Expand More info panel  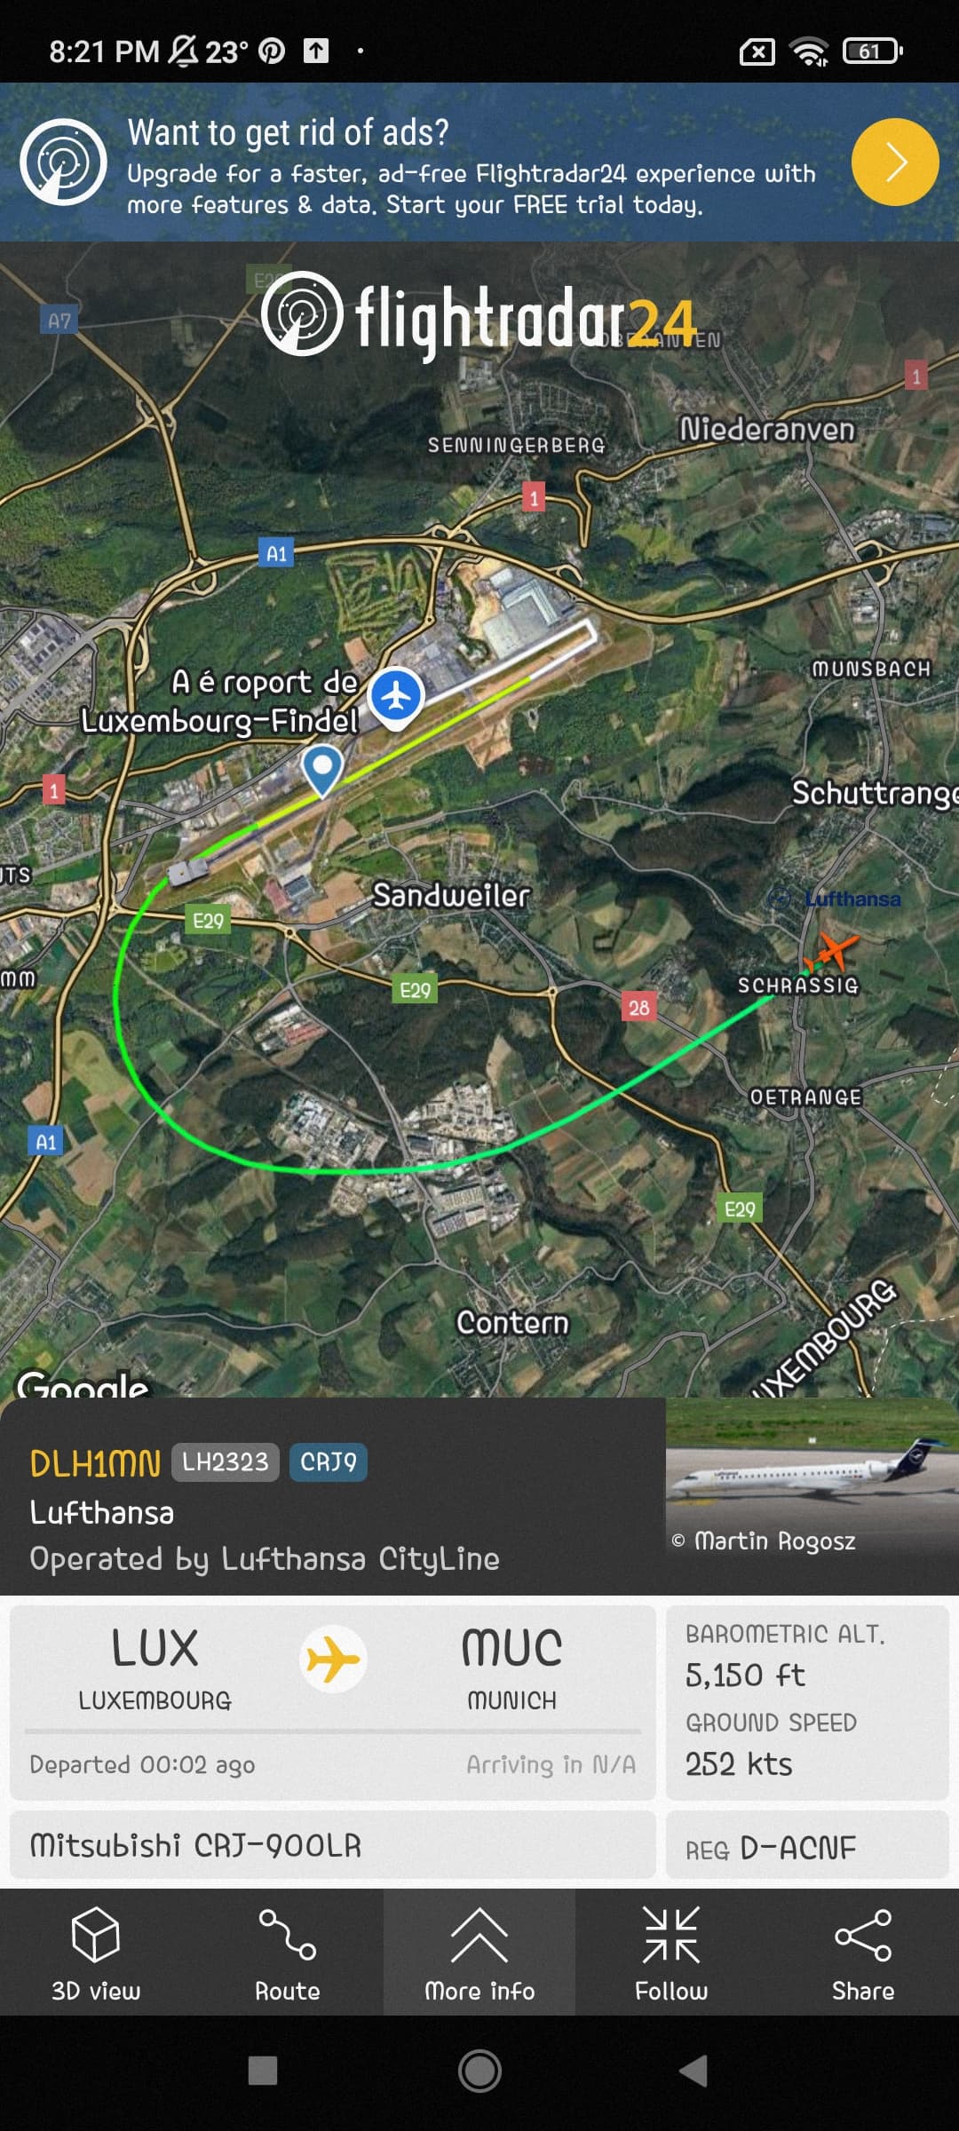(x=479, y=1953)
